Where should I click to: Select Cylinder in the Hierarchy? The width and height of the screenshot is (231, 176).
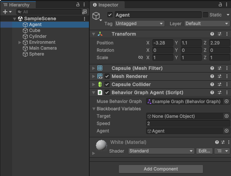point(38,36)
